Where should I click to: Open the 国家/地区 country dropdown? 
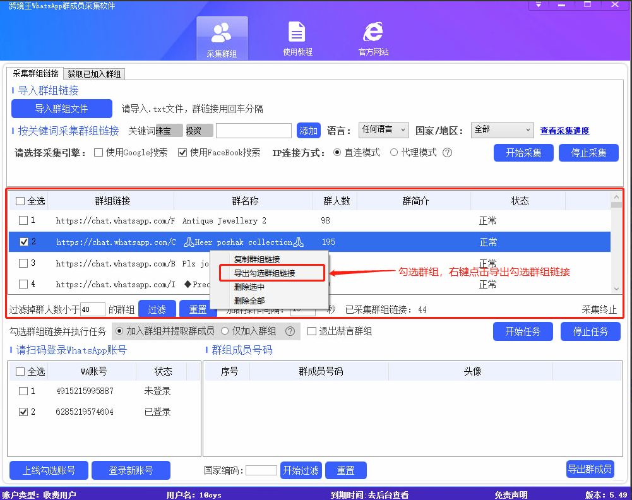pos(502,130)
